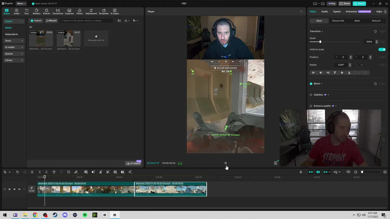Image resolution: width=390 pixels, height=219 pixels.
Task: Click the Share button
Action: pyautogui.click(x=345, y=4)
